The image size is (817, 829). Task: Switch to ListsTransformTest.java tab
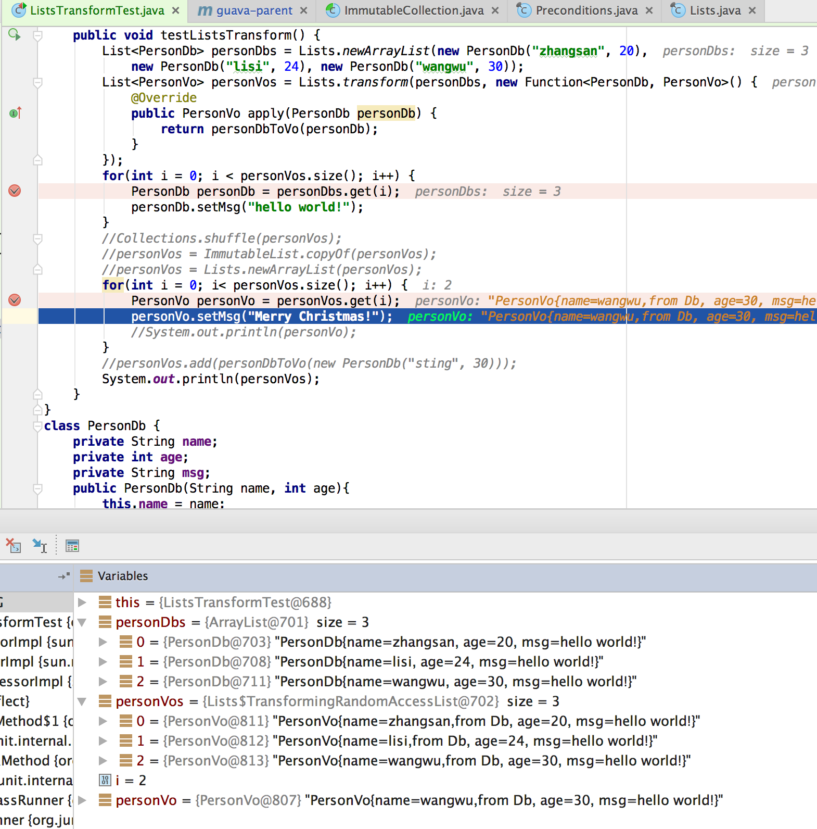click(97, 10)
